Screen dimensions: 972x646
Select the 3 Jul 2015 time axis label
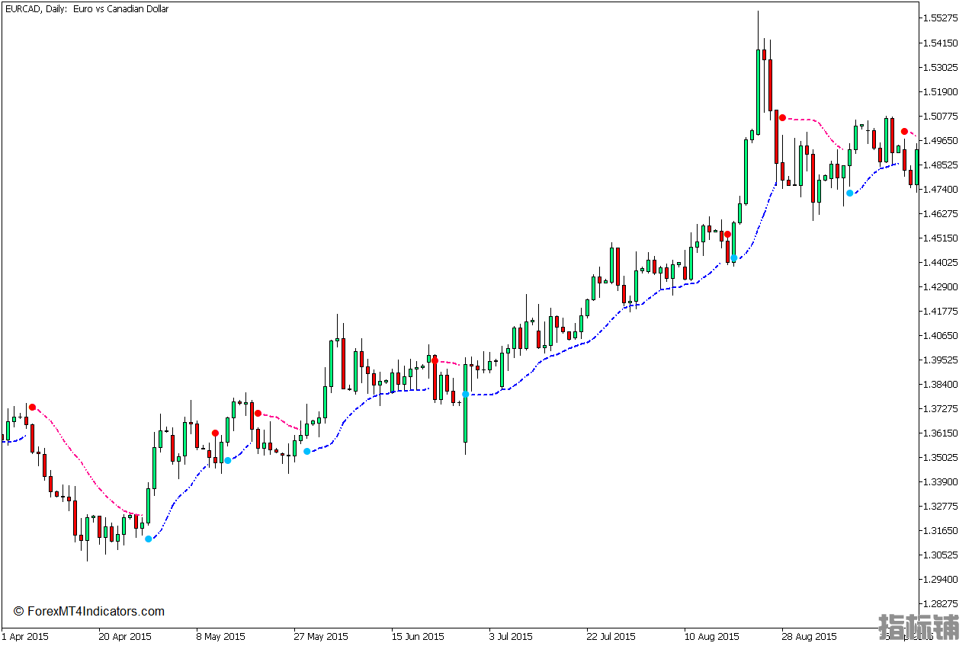(511, 636)
